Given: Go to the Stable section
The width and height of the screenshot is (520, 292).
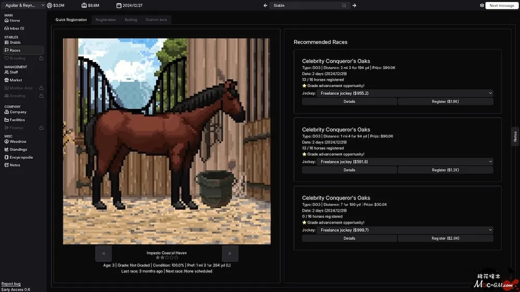Looking at the screenshot, I should 12,43.
